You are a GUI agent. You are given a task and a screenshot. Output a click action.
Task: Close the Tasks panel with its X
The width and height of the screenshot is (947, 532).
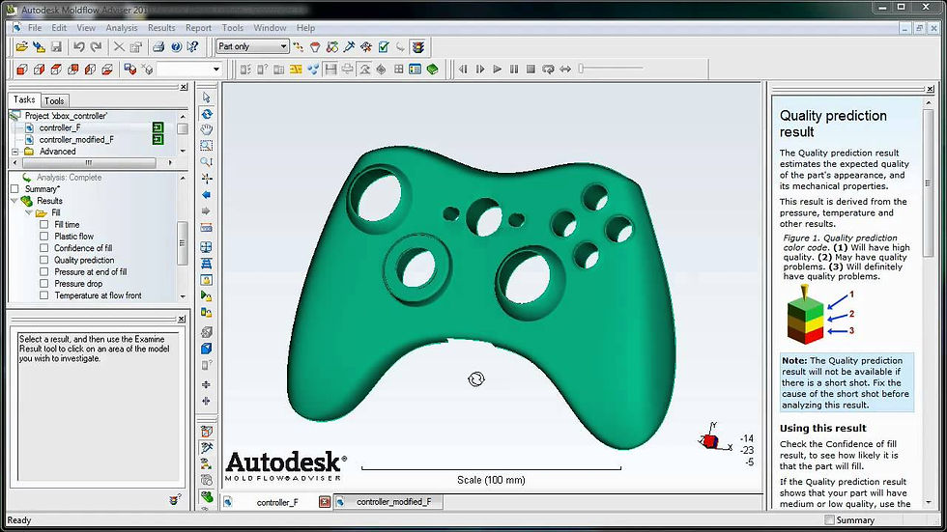tap(184, 87)
